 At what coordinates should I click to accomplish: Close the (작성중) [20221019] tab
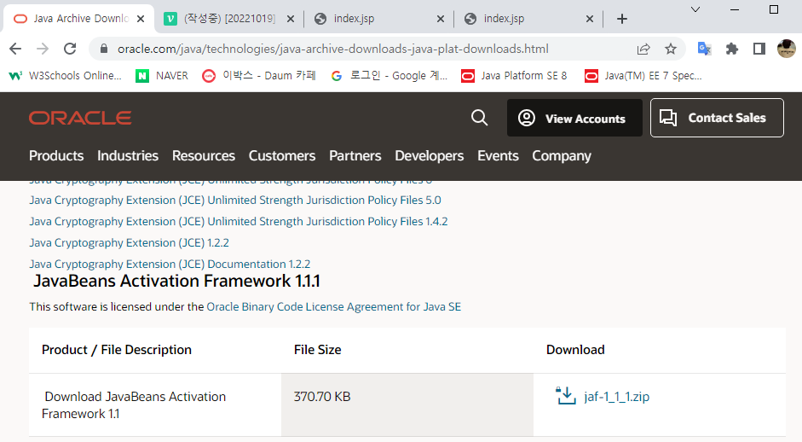(x=291, y=19)
